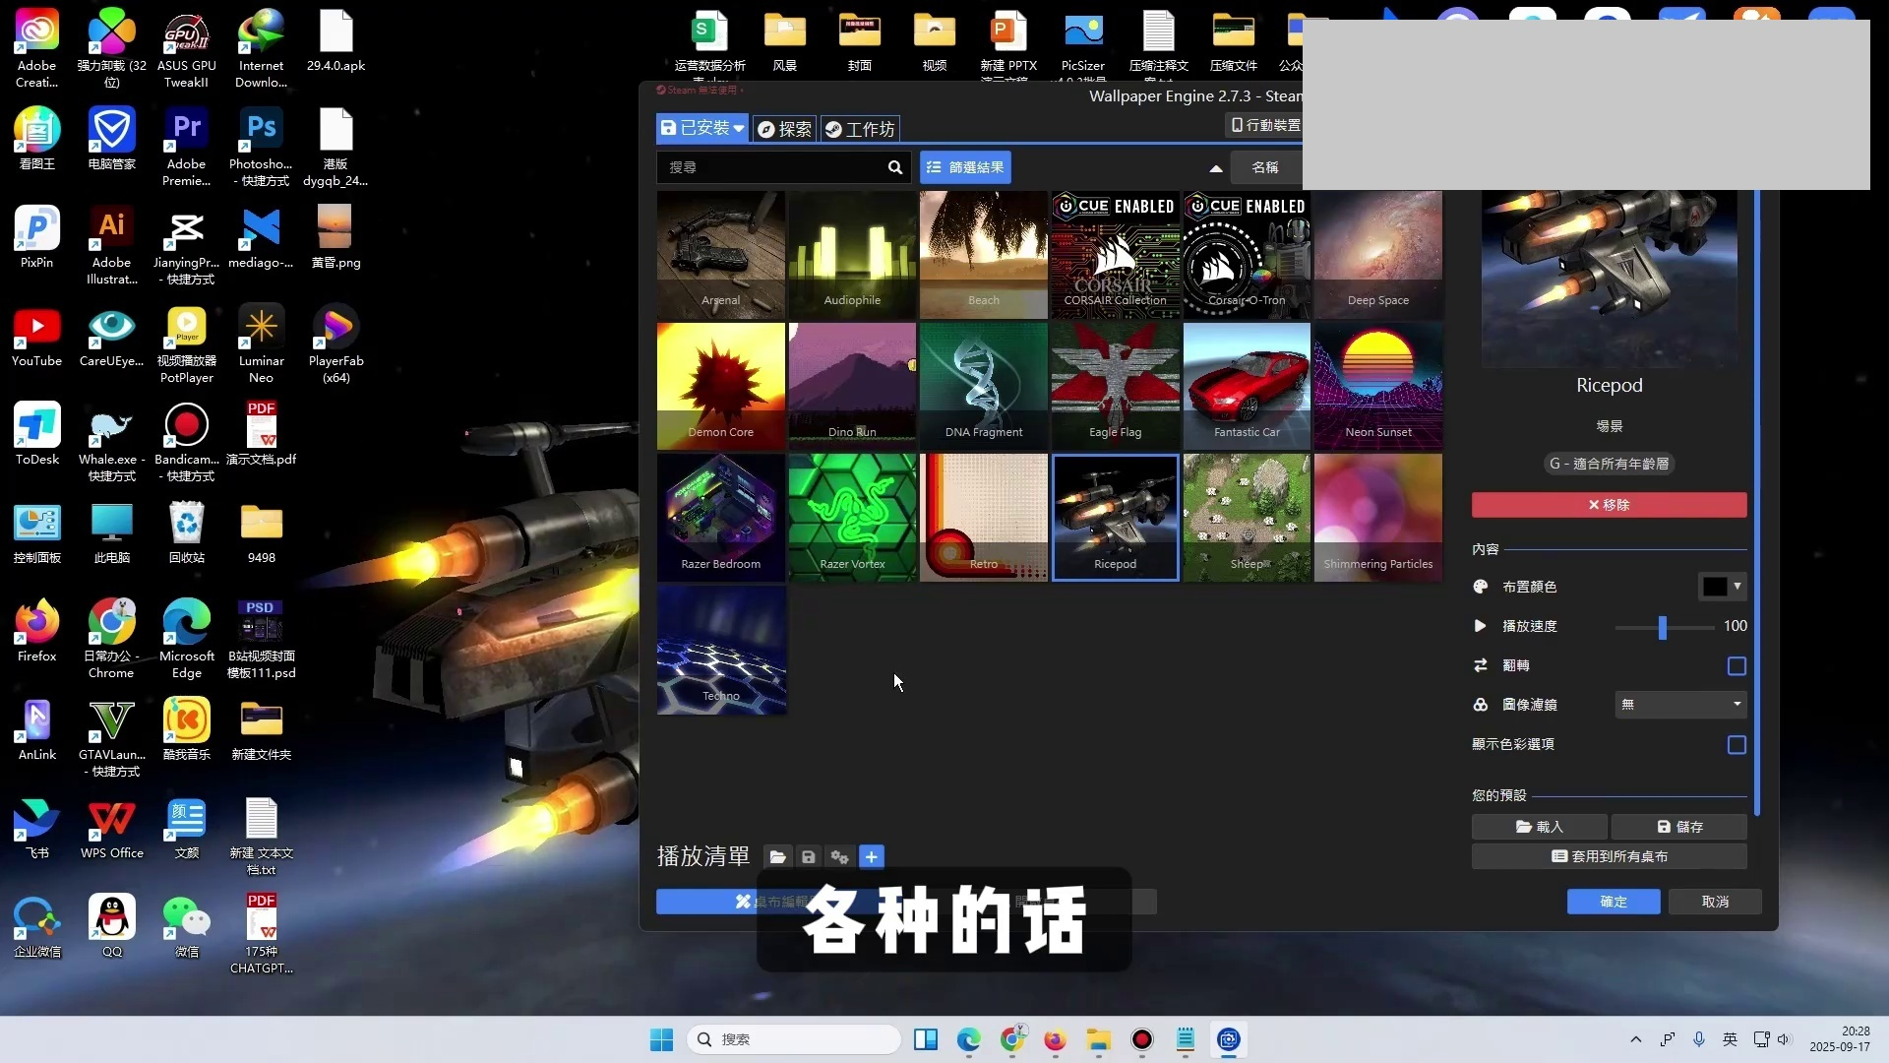Open the 布置顏色 color dropdown arrow

[1737, 587]
